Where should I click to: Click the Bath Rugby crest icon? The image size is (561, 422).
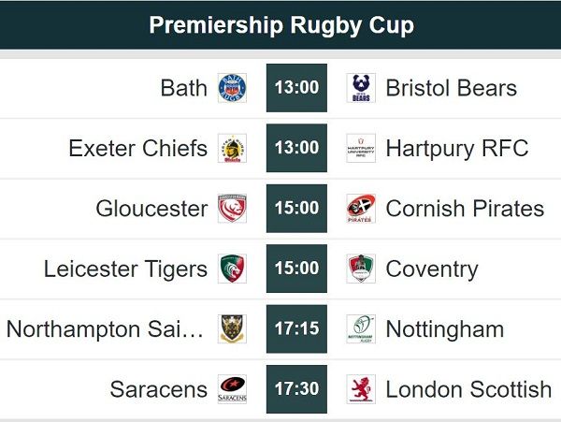click(x=232, y=88)
